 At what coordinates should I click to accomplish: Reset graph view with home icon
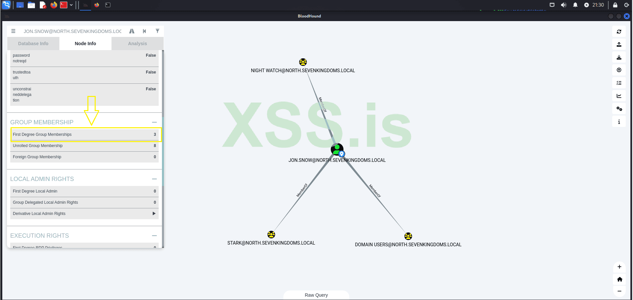pos(619,279)
